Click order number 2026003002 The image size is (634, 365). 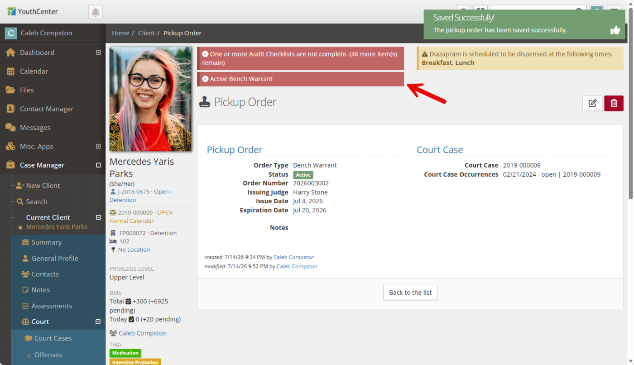coord(311,183)
